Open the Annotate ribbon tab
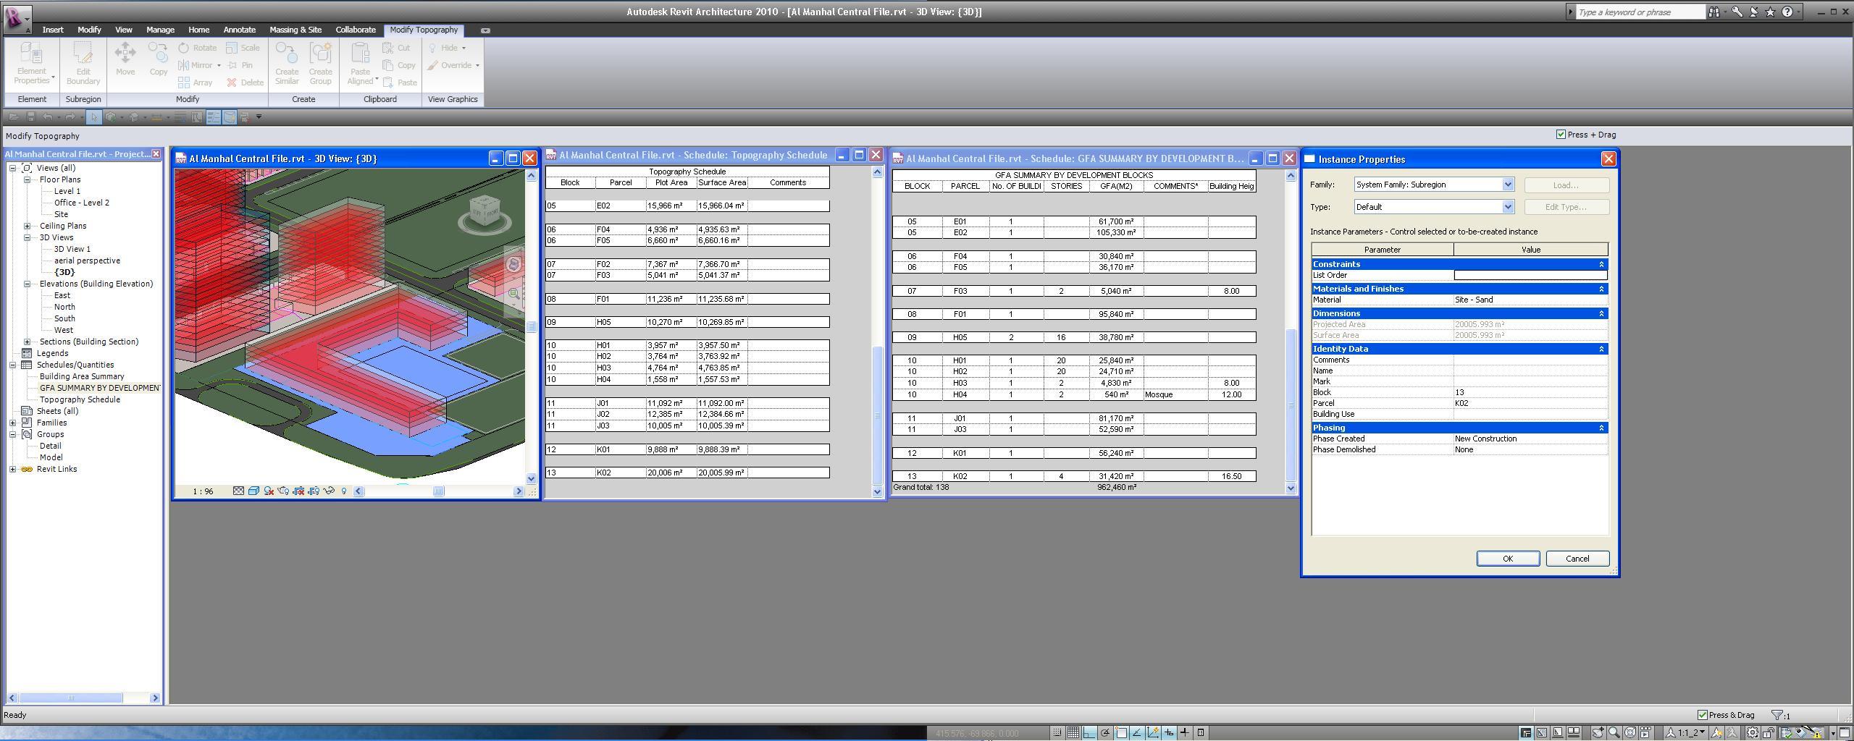 point(239,30)
